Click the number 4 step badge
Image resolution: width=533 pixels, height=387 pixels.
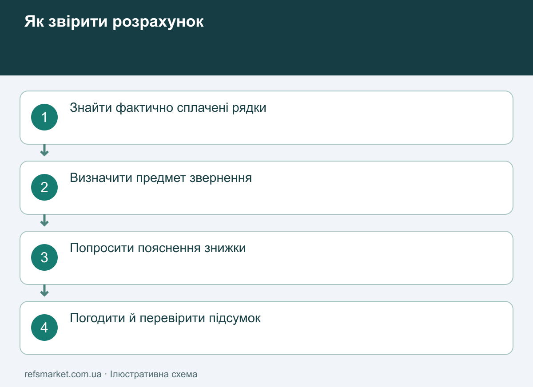tap(44, 328)
